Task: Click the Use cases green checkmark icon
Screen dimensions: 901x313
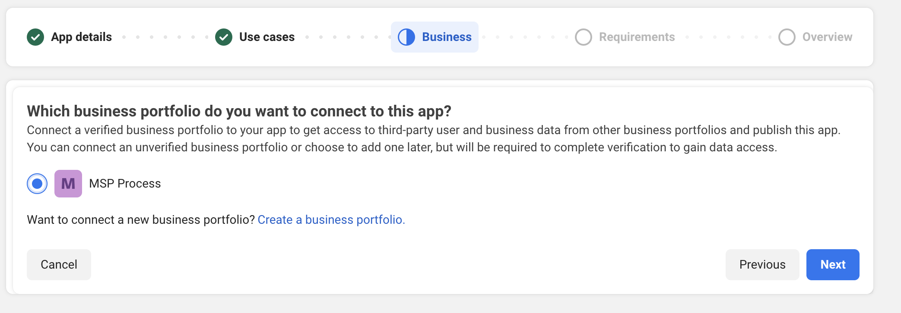Action: point(224,37)
